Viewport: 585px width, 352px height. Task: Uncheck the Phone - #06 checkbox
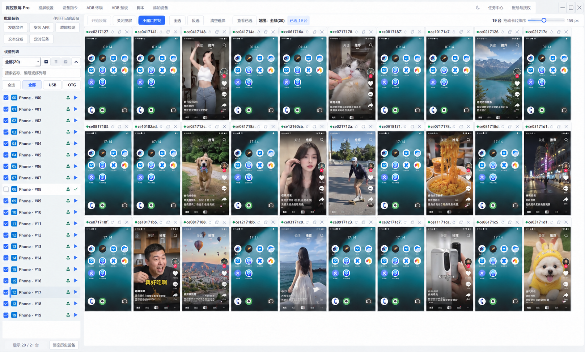pos(6,166)
